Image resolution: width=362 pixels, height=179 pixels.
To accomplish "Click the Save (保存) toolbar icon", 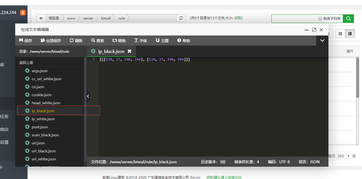I will (x=26, y=41).
